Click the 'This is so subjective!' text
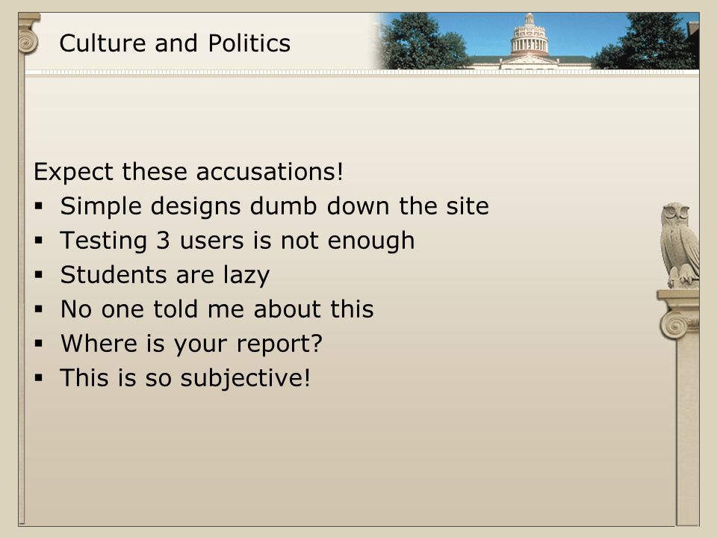This screenshot has height=538, width=717. pyautogui.click(x=185, y=378)
